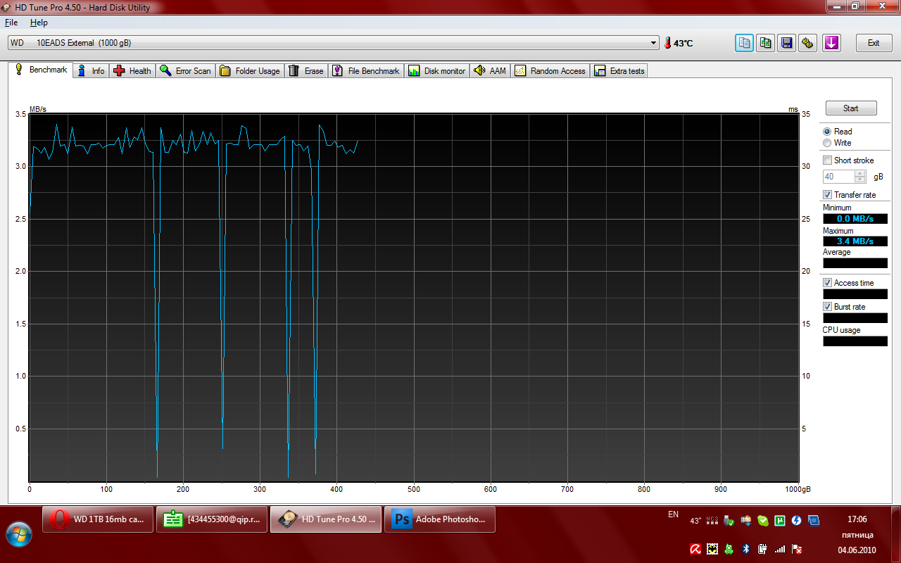Switch to the Info tab
Screen dimensions: 901x563
click(91, 71)
